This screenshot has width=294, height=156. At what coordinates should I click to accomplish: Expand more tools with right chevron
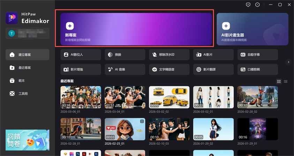288,62
